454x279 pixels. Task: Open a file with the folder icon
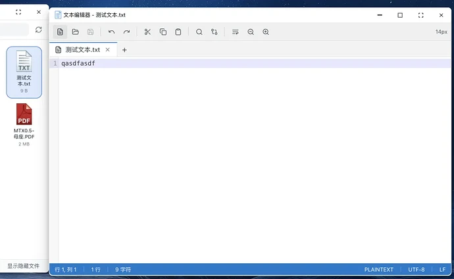[75, 32]
